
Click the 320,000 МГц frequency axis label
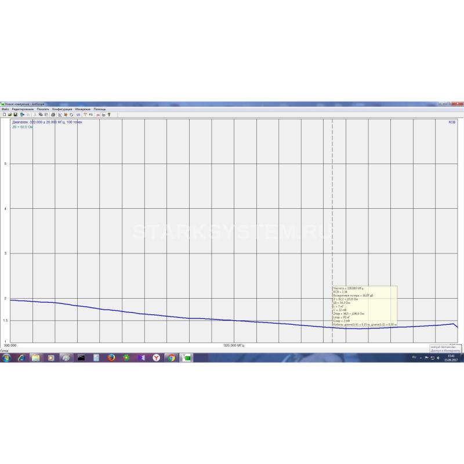234,345
